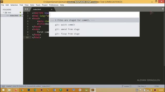This screenshot has height=92, width=165.
Task: Open the Selection menu
Action: [14, 5]
